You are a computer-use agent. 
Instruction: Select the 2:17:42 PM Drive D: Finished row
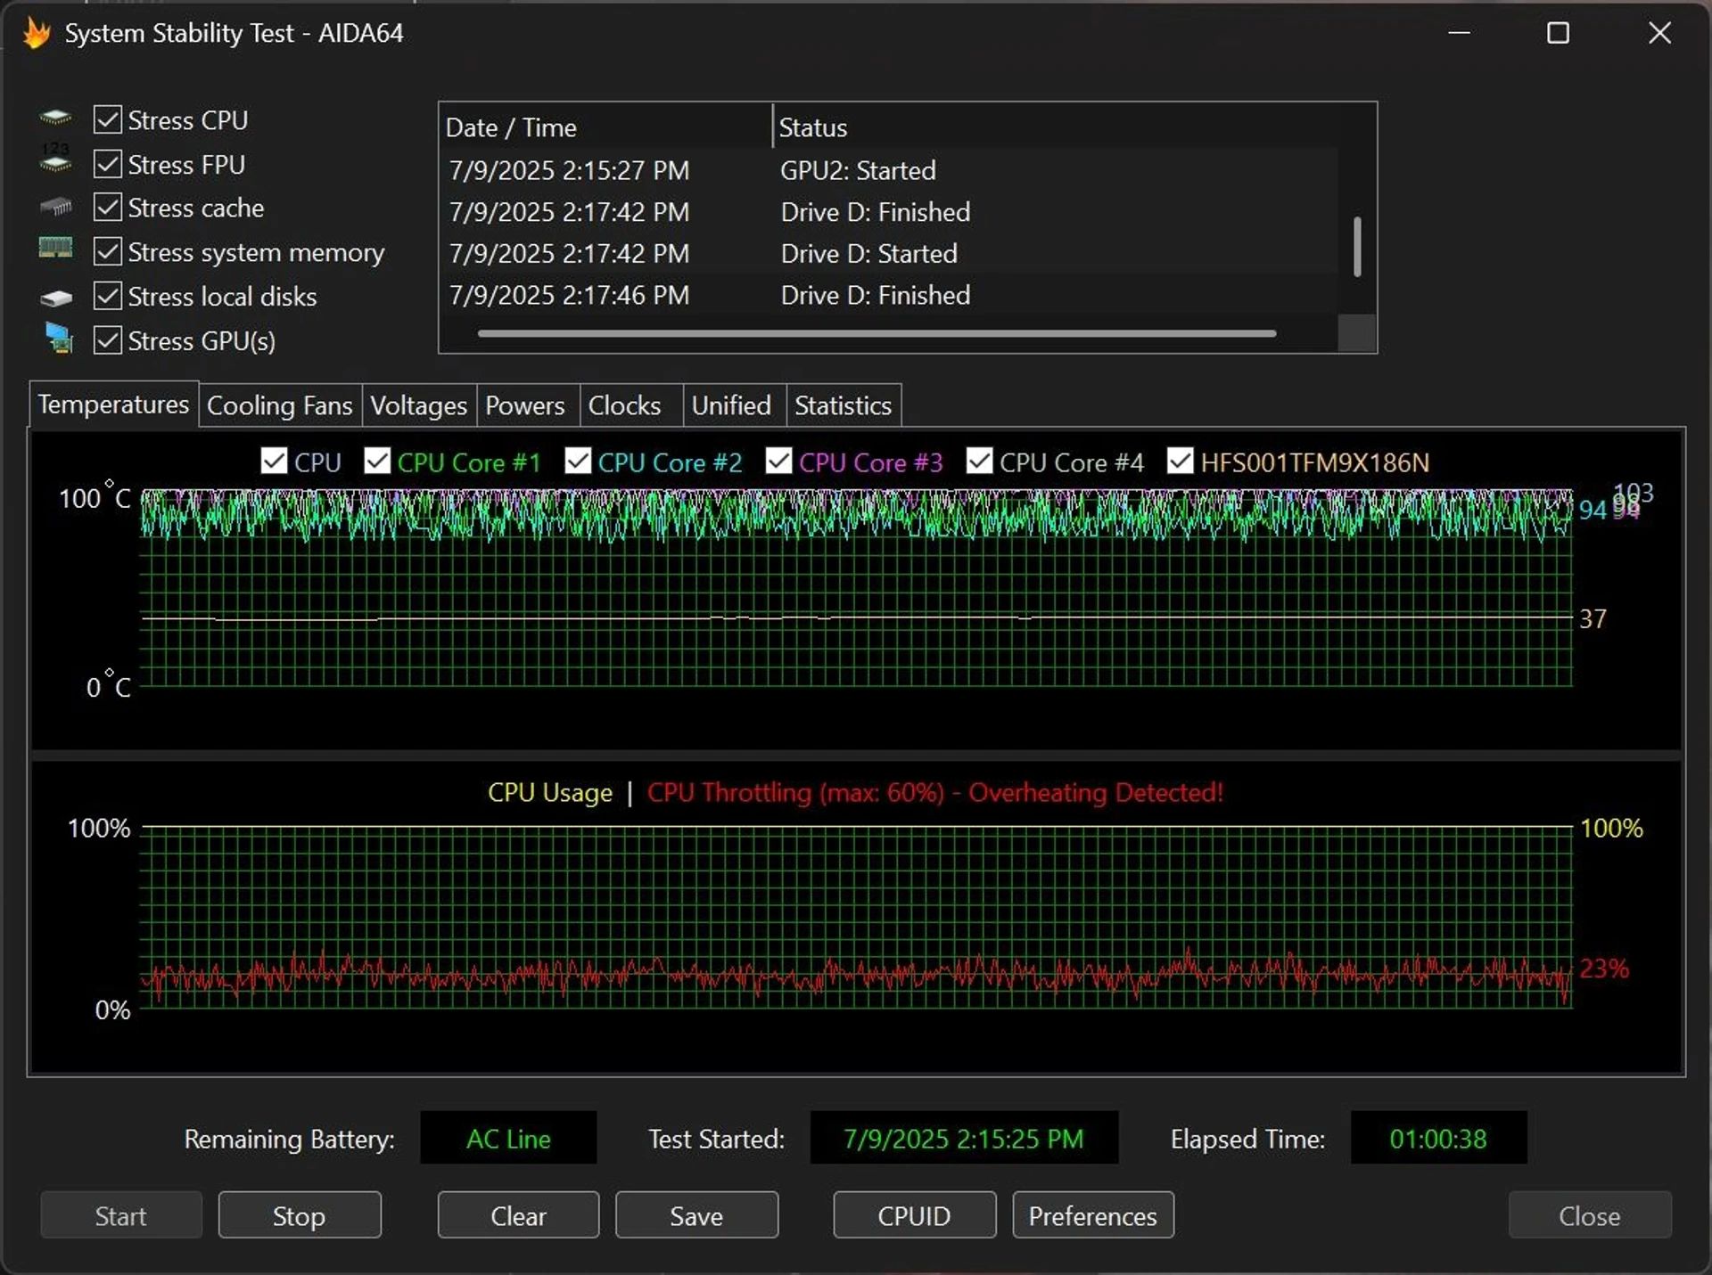click(889, 212)
